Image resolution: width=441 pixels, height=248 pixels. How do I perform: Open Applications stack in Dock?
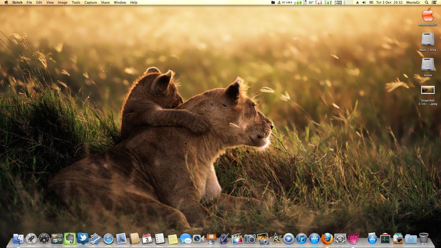coord(372,239)
